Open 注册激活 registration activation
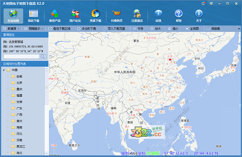Image resolution: width=242 pixels, height=157 pixels. point(137,16)
